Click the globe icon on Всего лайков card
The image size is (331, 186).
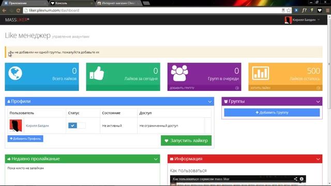[15, 73]
